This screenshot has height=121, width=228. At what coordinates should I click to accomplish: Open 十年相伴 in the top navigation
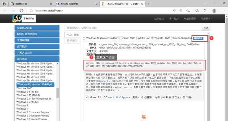tap(174, 18)
